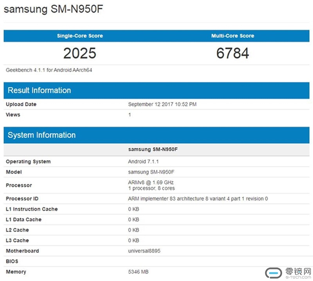Screen dimensions: 313x281
Task: Select the ARMv8 @ 1.69 GHz text
Action: tap(151, 182)
